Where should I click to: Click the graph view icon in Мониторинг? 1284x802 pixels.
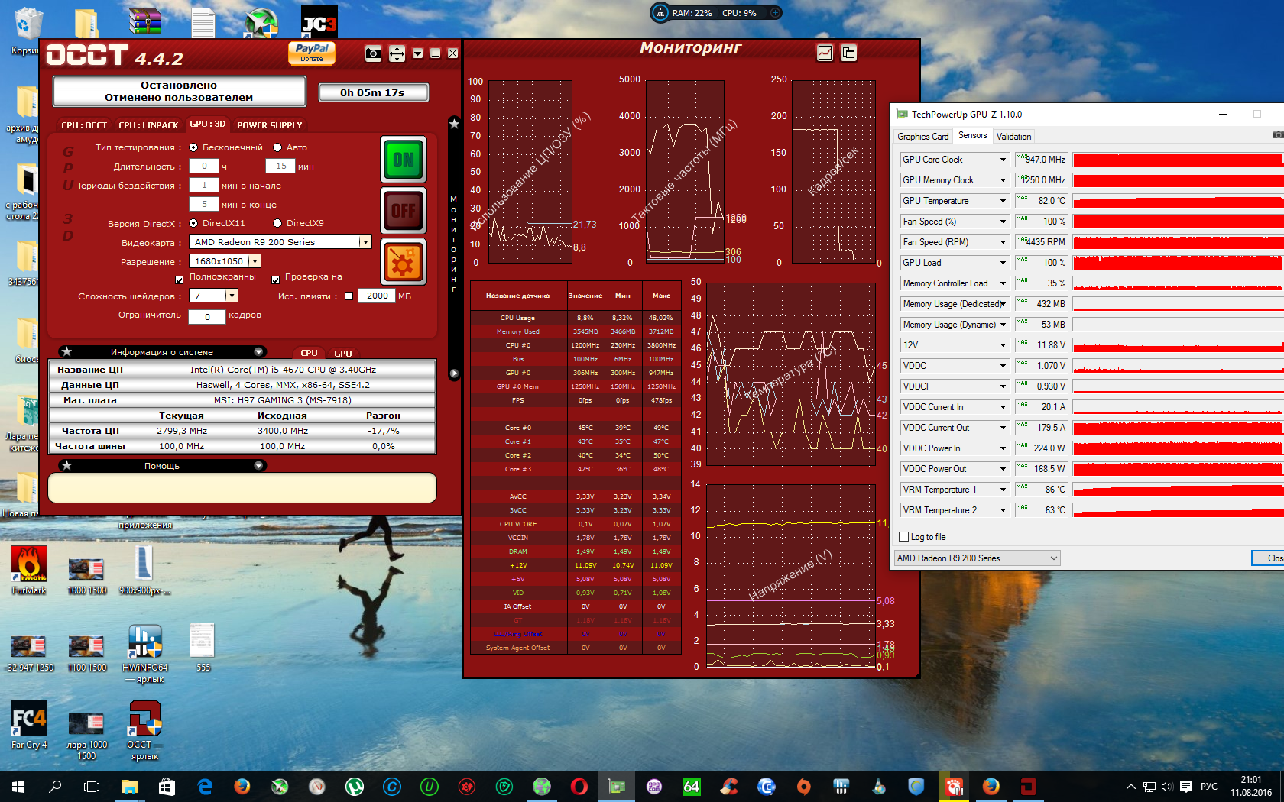coord(825,53)
